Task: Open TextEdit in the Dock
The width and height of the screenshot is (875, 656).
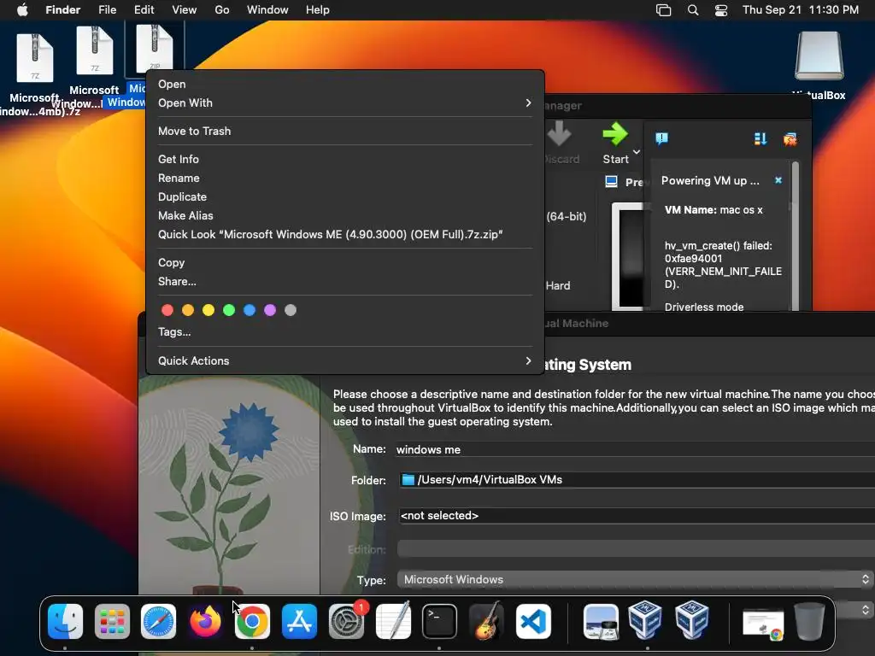Action: (393, 620)
